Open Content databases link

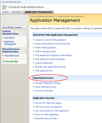coord(44,63)
